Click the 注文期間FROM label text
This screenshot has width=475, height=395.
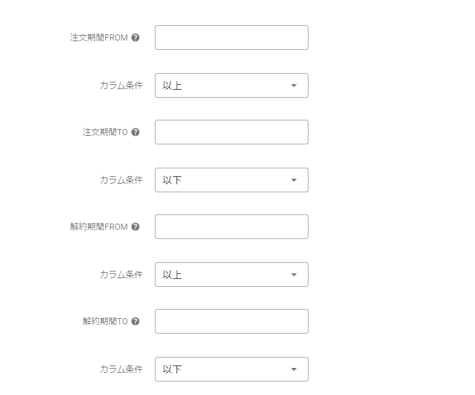pos(99,37)
